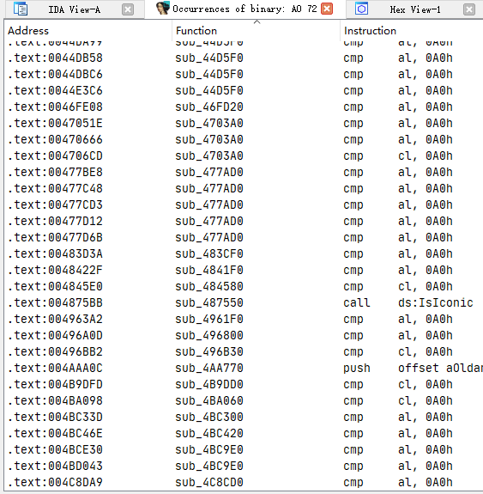Click the push offset aOldar instruction
The height and width of the screenshot is (494, 483).
(413, 369)
